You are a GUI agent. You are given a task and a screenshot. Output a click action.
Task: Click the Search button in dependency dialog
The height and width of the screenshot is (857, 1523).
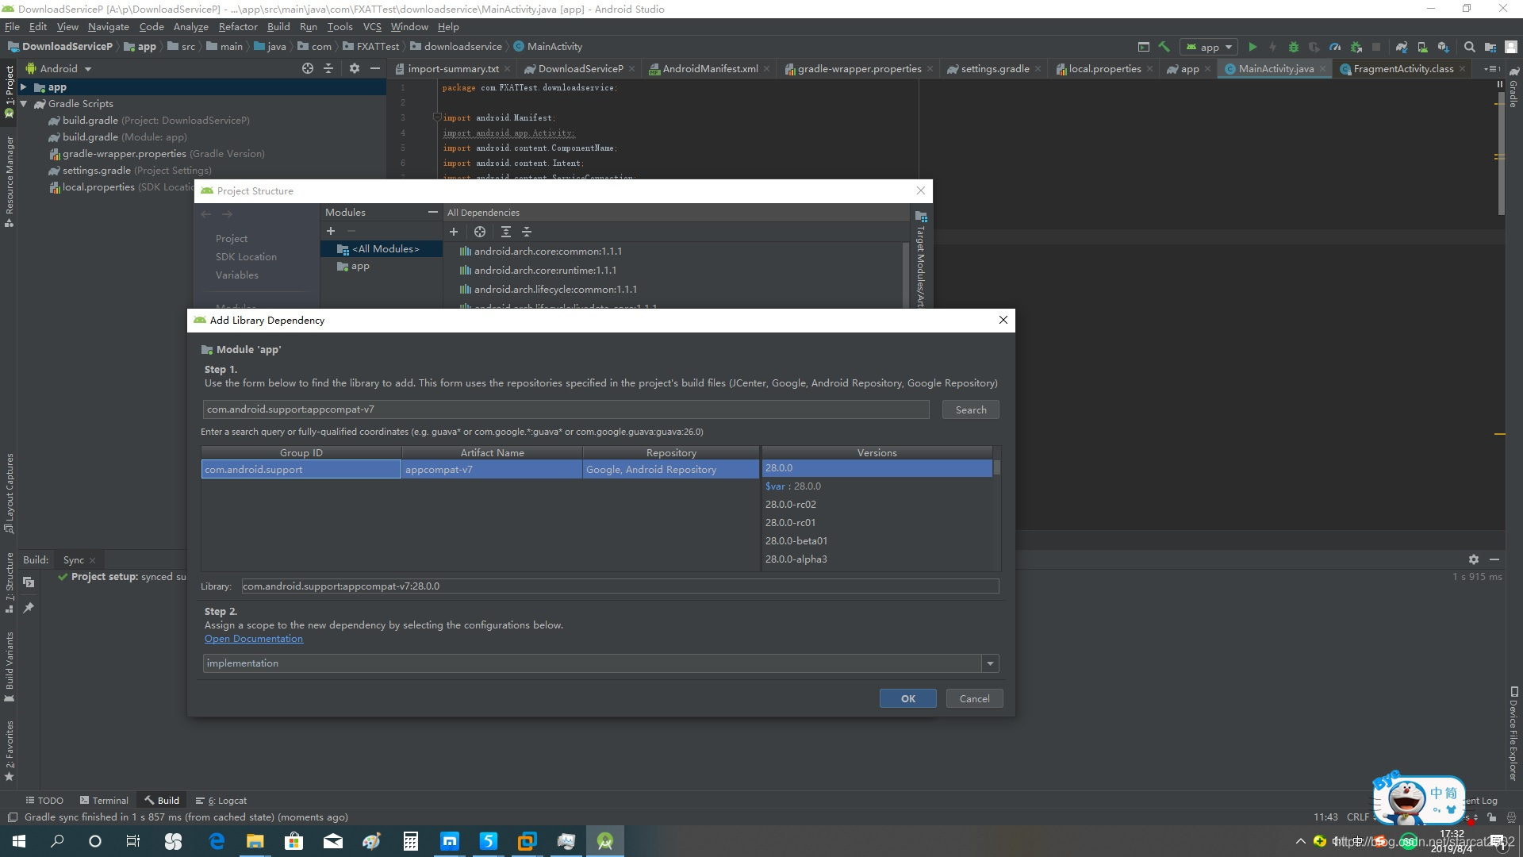pyautogui.click(x=971, y=409)
